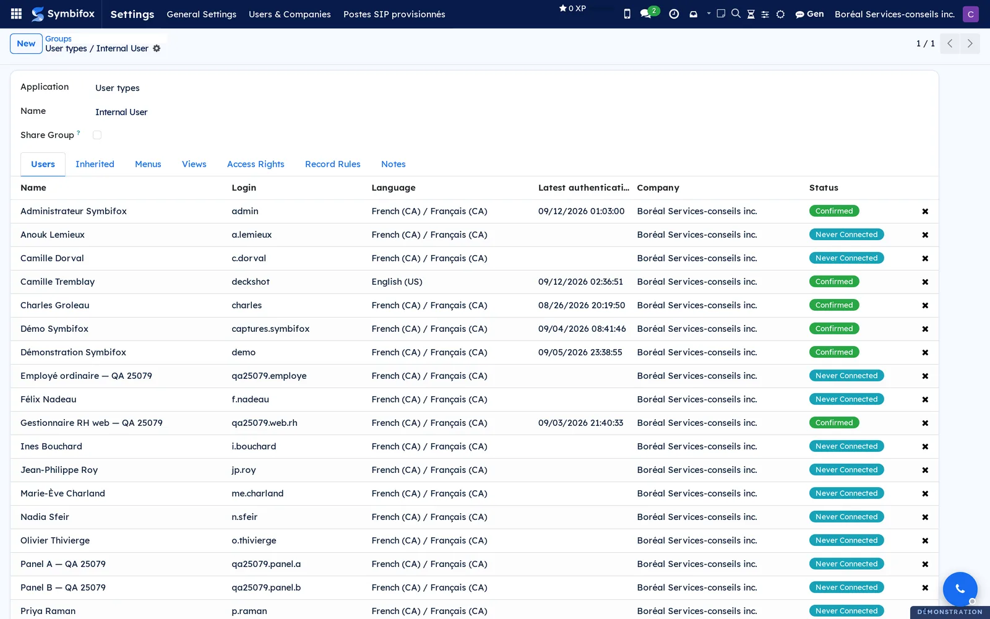Remove Administrateur Symbifox from group
Image resolution: width=990 pixels, height=619 pixels.
(925, 211)
